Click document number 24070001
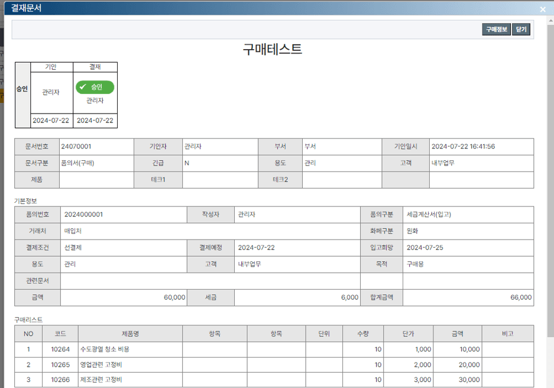The width and height of the screenshot is (554, 388). 76,146
